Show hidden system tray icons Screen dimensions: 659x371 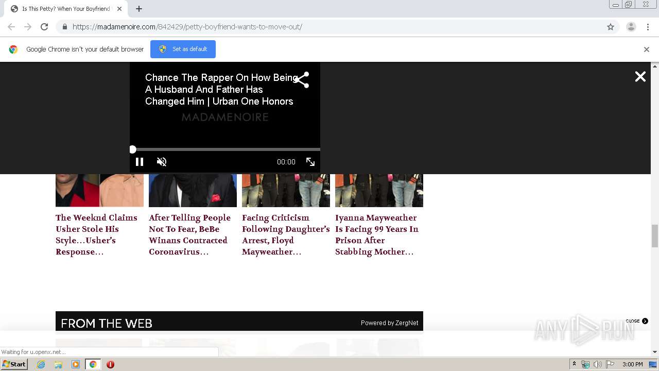coord(574,364)
